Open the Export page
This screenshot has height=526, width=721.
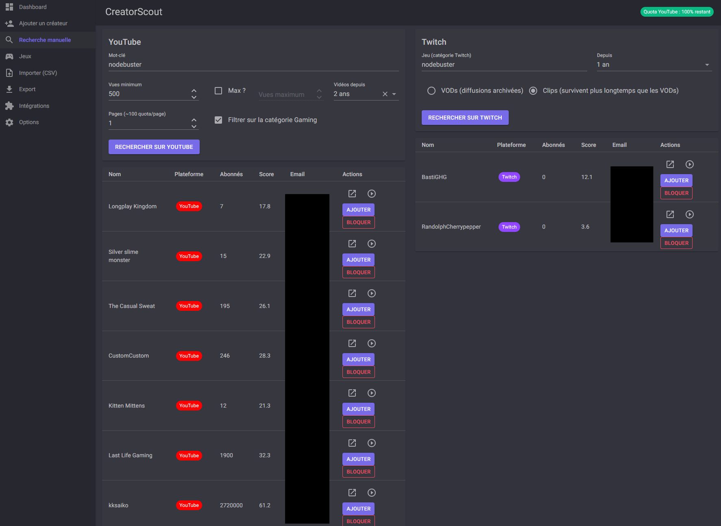click(x=48, y=89)
